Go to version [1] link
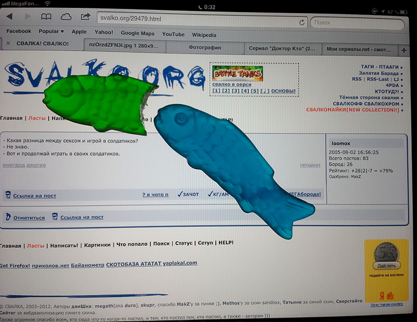This screenshot has width=417, height=322. tap(216, 91)
